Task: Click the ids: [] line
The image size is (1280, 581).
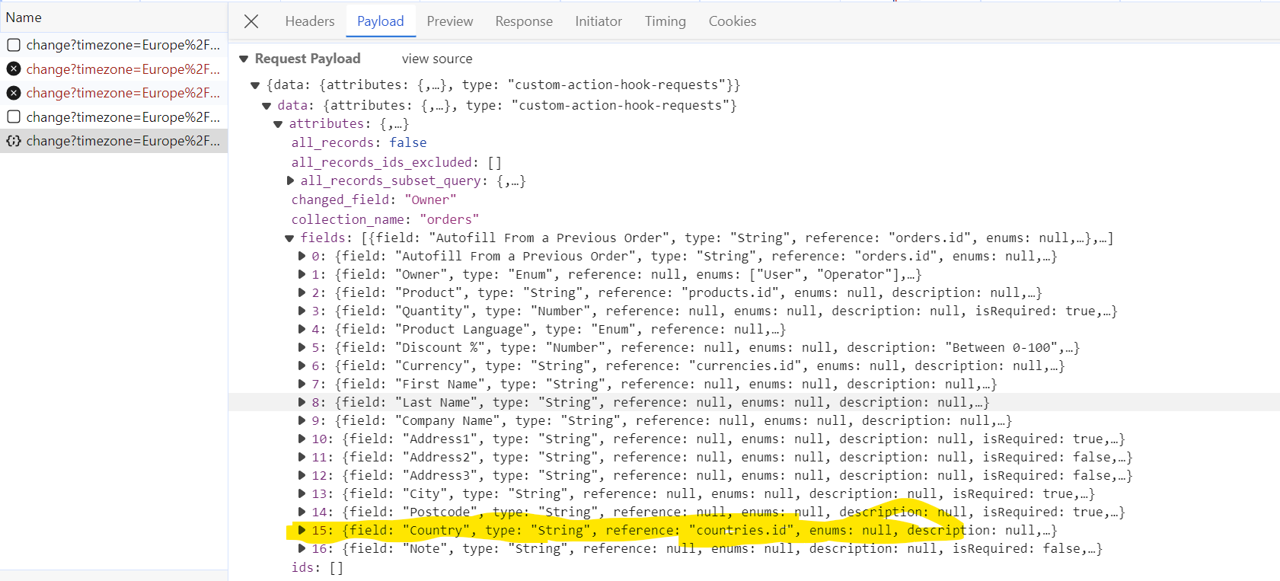Action: click(317, 567)
